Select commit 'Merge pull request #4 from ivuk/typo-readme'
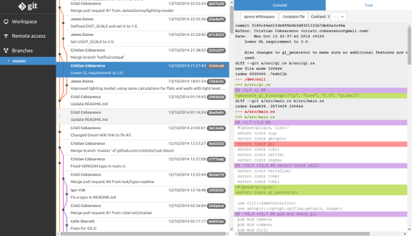 (143, 178)
